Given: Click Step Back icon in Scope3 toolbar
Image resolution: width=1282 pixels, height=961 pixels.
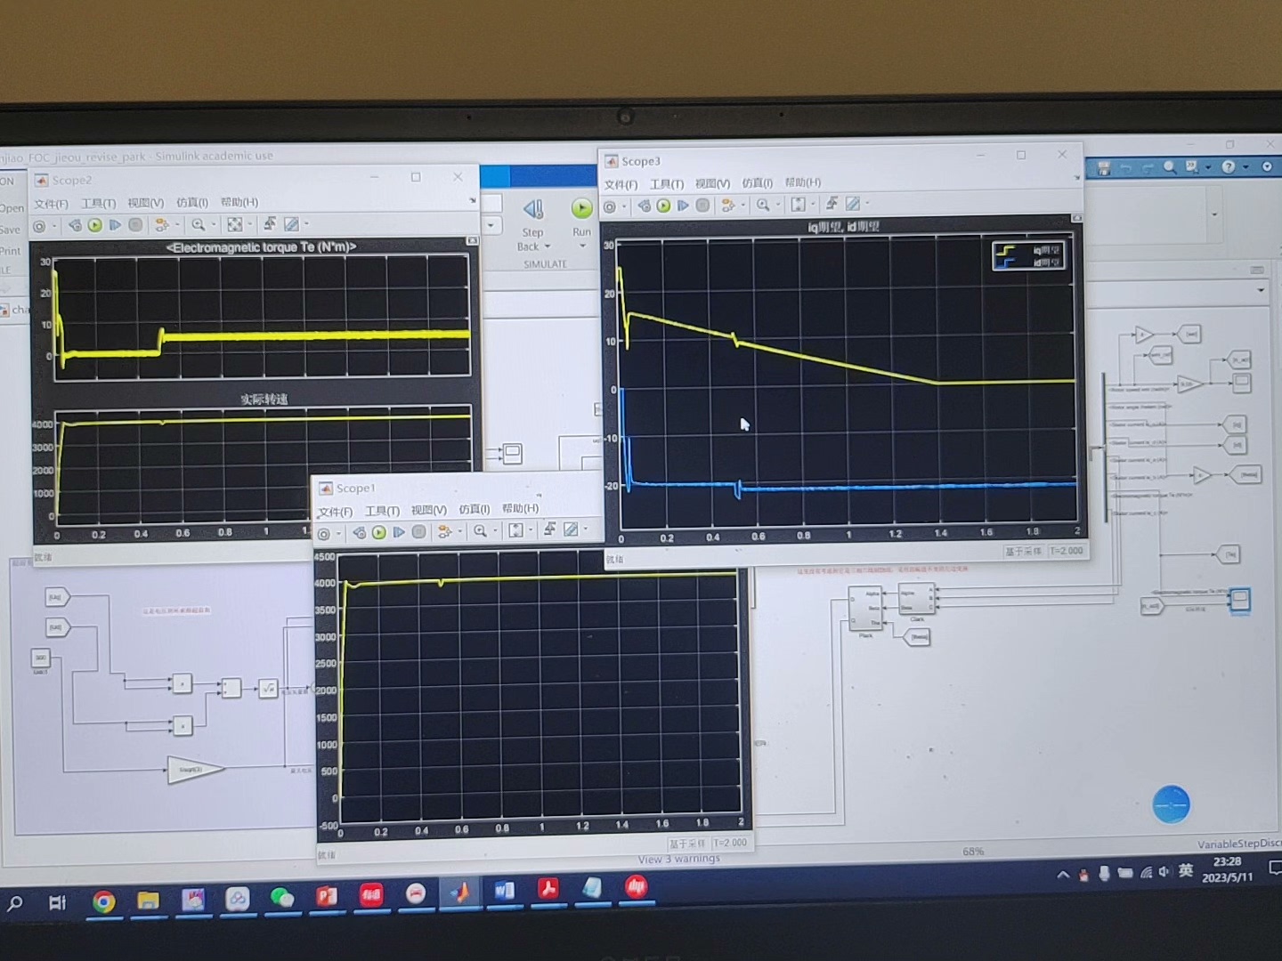Looking at the screenshot, I should pos(644,206).
